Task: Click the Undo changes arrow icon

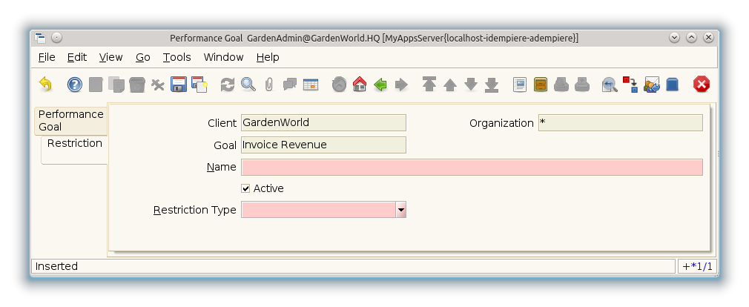Action: tap(45, 85)
